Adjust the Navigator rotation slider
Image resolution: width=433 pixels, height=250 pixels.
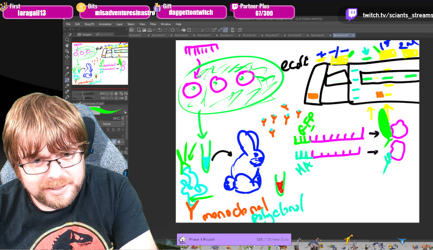point(83,98)
